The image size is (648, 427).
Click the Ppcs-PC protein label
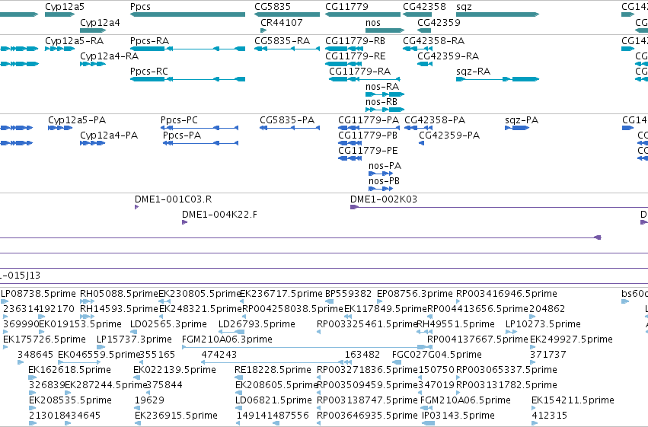[180, 120]
